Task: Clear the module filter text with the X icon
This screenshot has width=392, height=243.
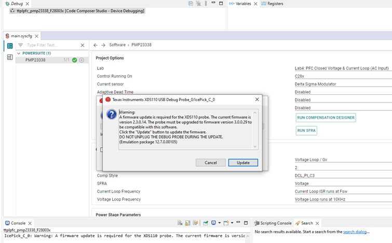Action: coord(82,46)
